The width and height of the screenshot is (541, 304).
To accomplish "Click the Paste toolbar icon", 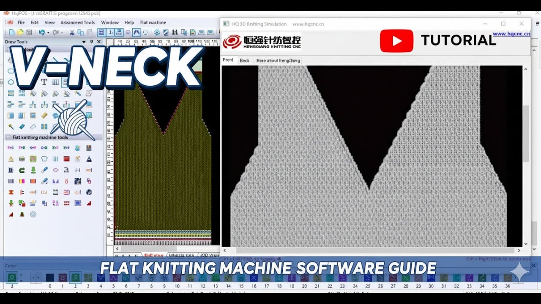I will [90, 33].
